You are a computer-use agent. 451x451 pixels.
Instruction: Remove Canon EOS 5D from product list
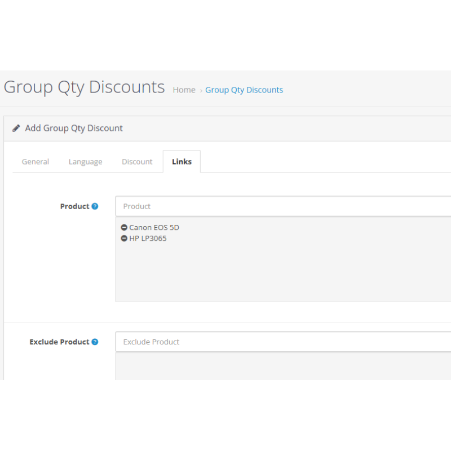click(124, 228)
